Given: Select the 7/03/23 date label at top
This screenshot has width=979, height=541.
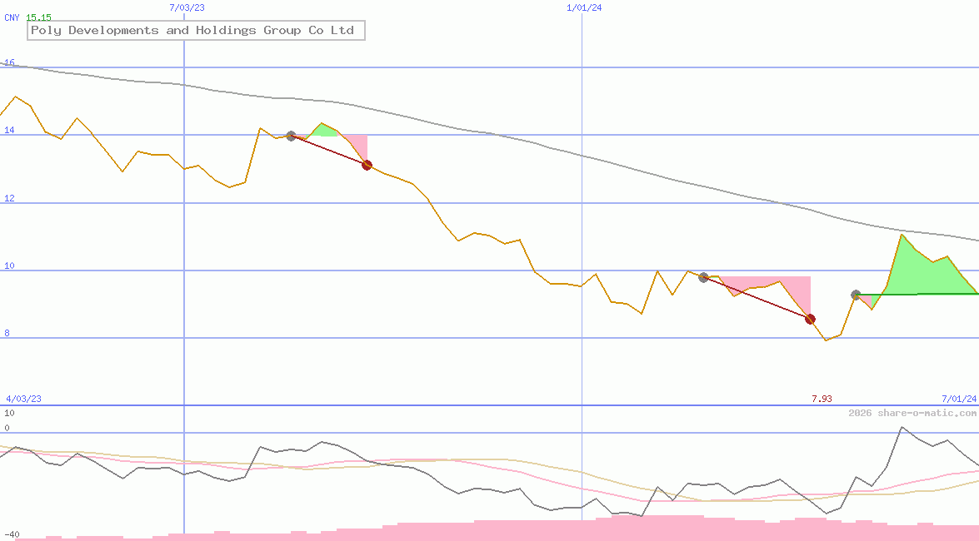Looking at the screenshot, I should click(186, 7).
